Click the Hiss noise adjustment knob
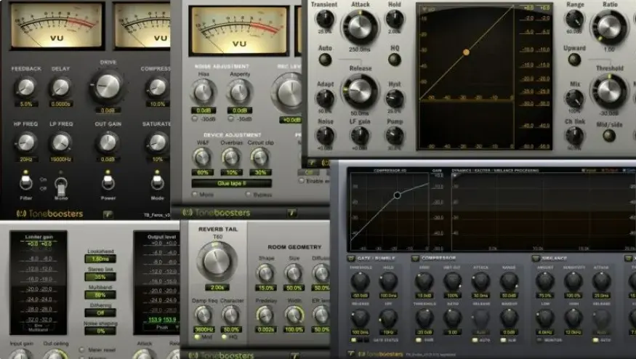 click(x=203, y=92)
